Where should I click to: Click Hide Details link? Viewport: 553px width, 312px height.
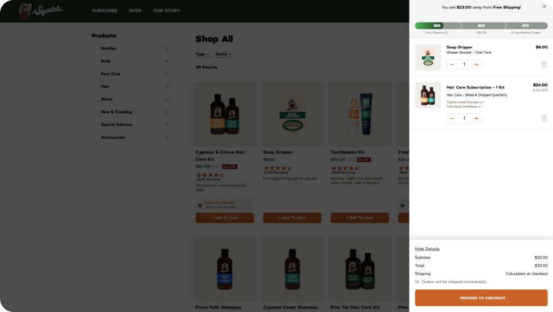click(427, 249)
